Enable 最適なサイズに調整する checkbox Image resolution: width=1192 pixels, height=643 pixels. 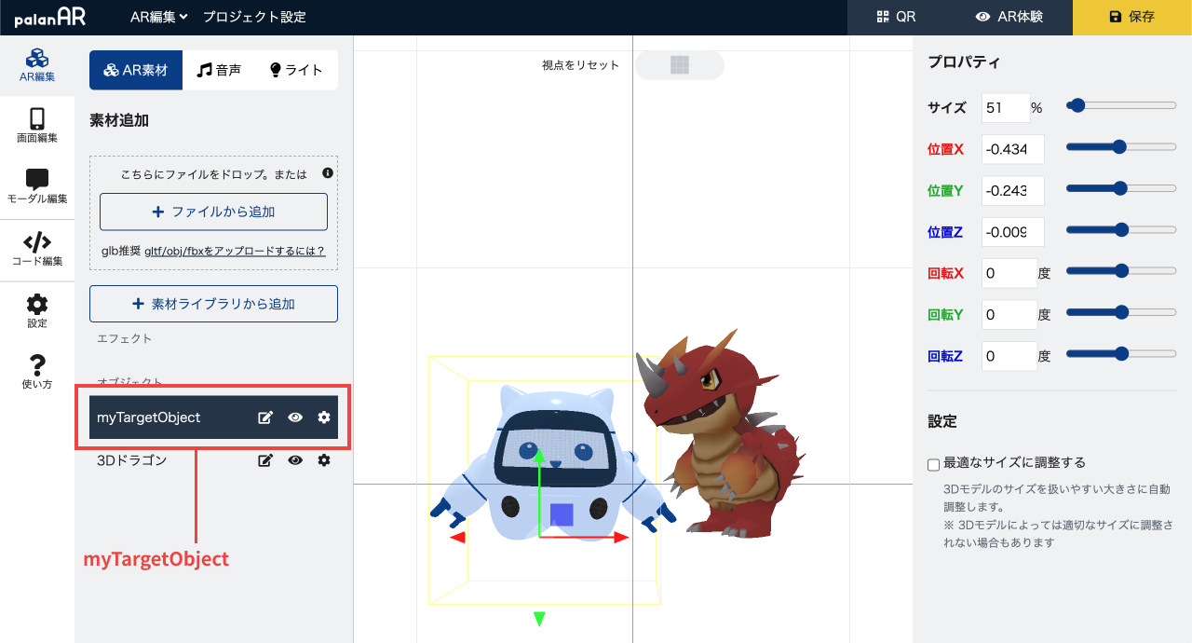point(934,464)
